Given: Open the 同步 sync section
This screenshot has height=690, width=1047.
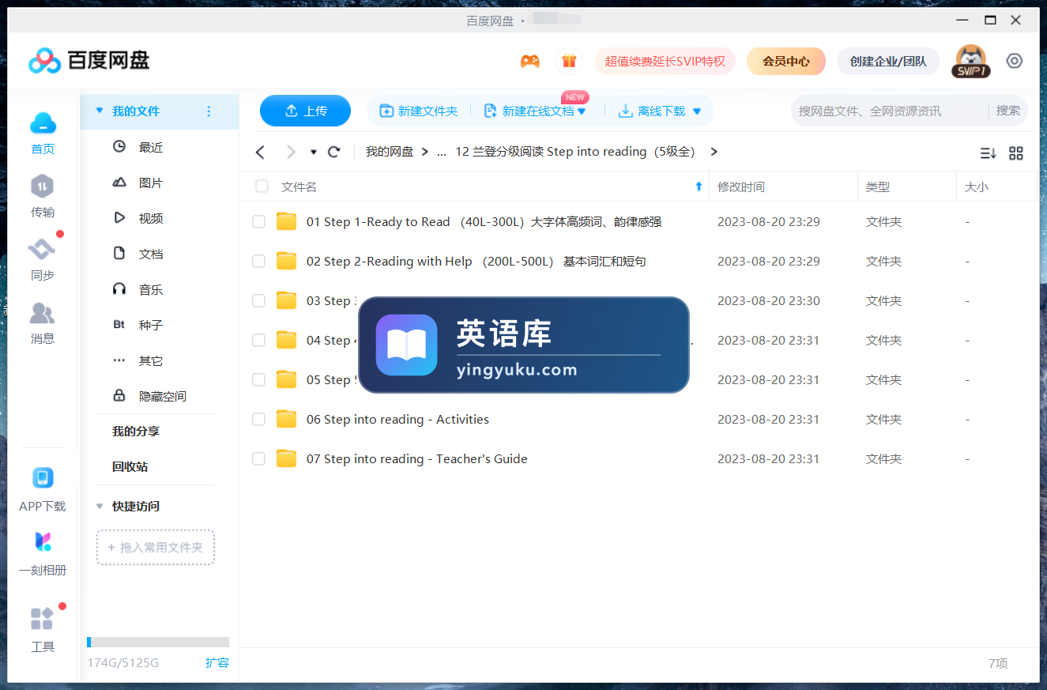Looking at the screenshot, I should 43,250.
